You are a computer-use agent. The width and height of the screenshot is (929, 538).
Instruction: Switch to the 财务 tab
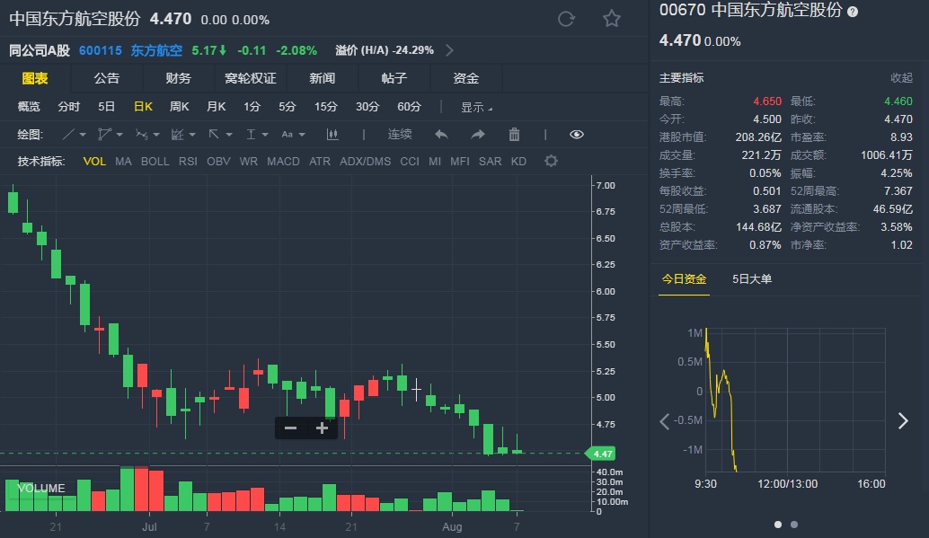(x=178, y=78)
